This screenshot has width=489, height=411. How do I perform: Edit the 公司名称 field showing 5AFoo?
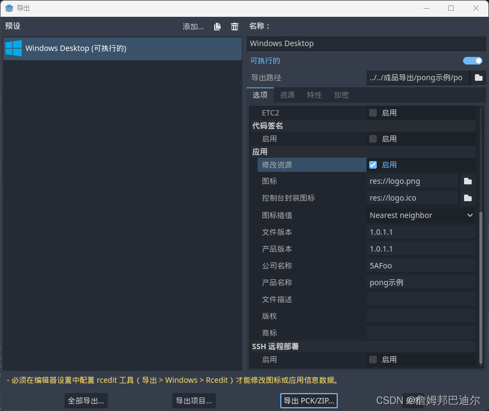(x=421, y=265)
